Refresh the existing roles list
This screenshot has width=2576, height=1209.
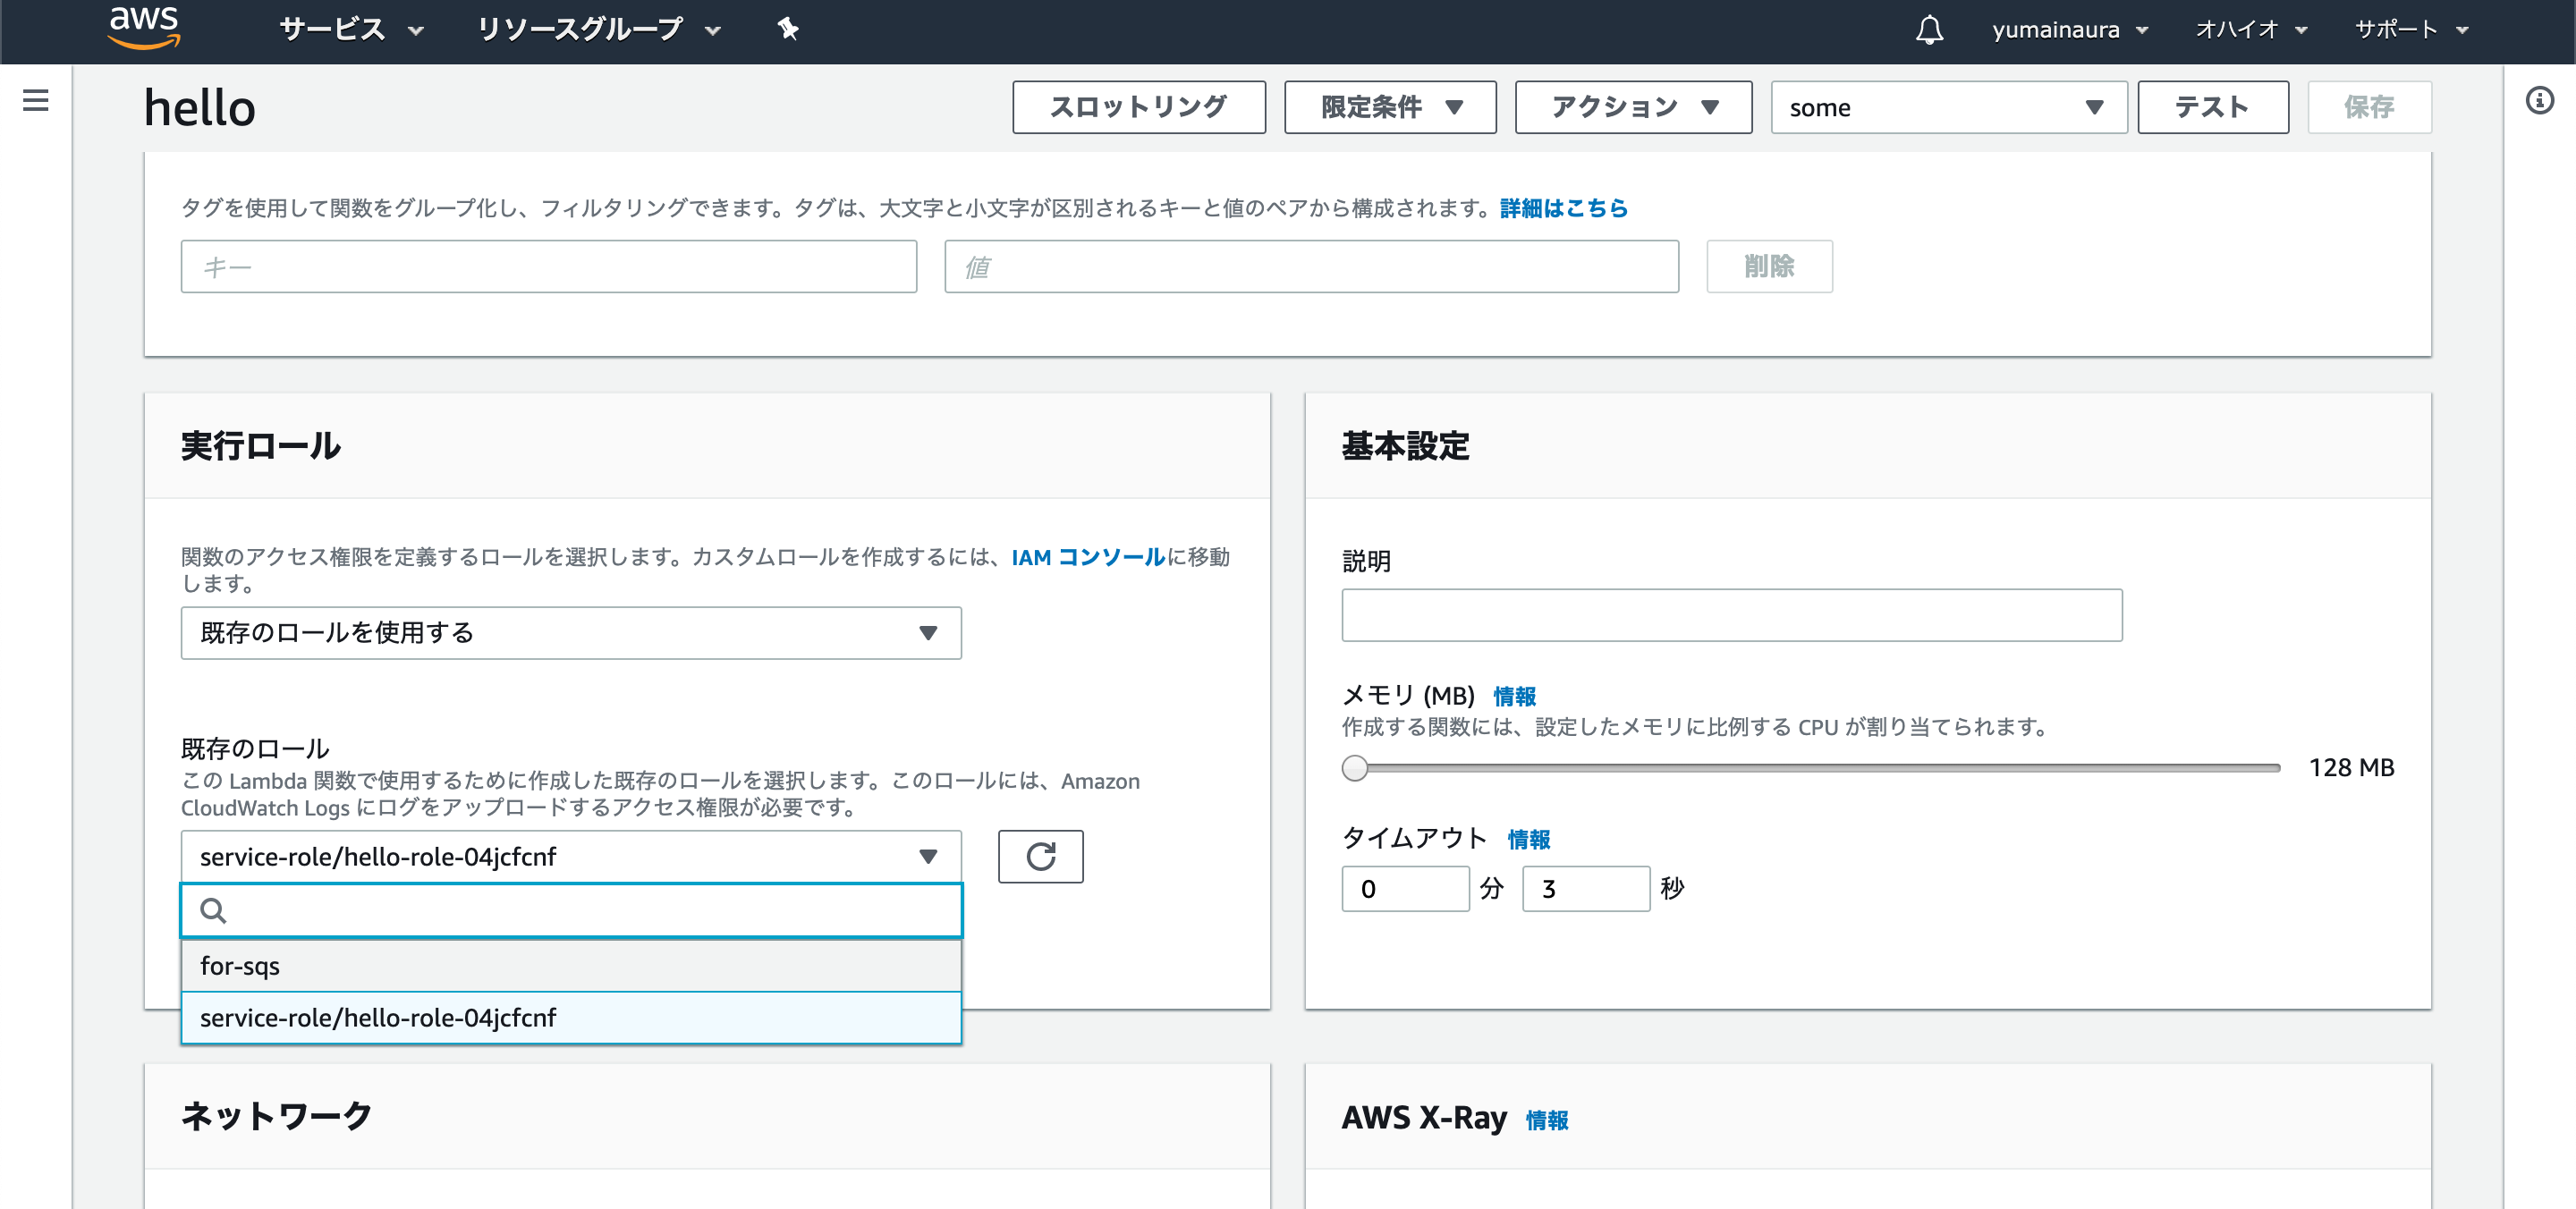tap(1040, 856)
